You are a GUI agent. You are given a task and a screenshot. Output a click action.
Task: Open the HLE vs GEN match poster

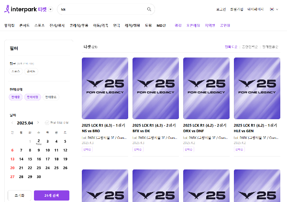tap(257, 88)
